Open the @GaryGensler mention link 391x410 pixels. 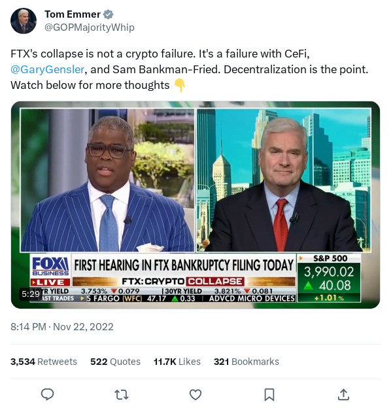[x=47, y=69]
